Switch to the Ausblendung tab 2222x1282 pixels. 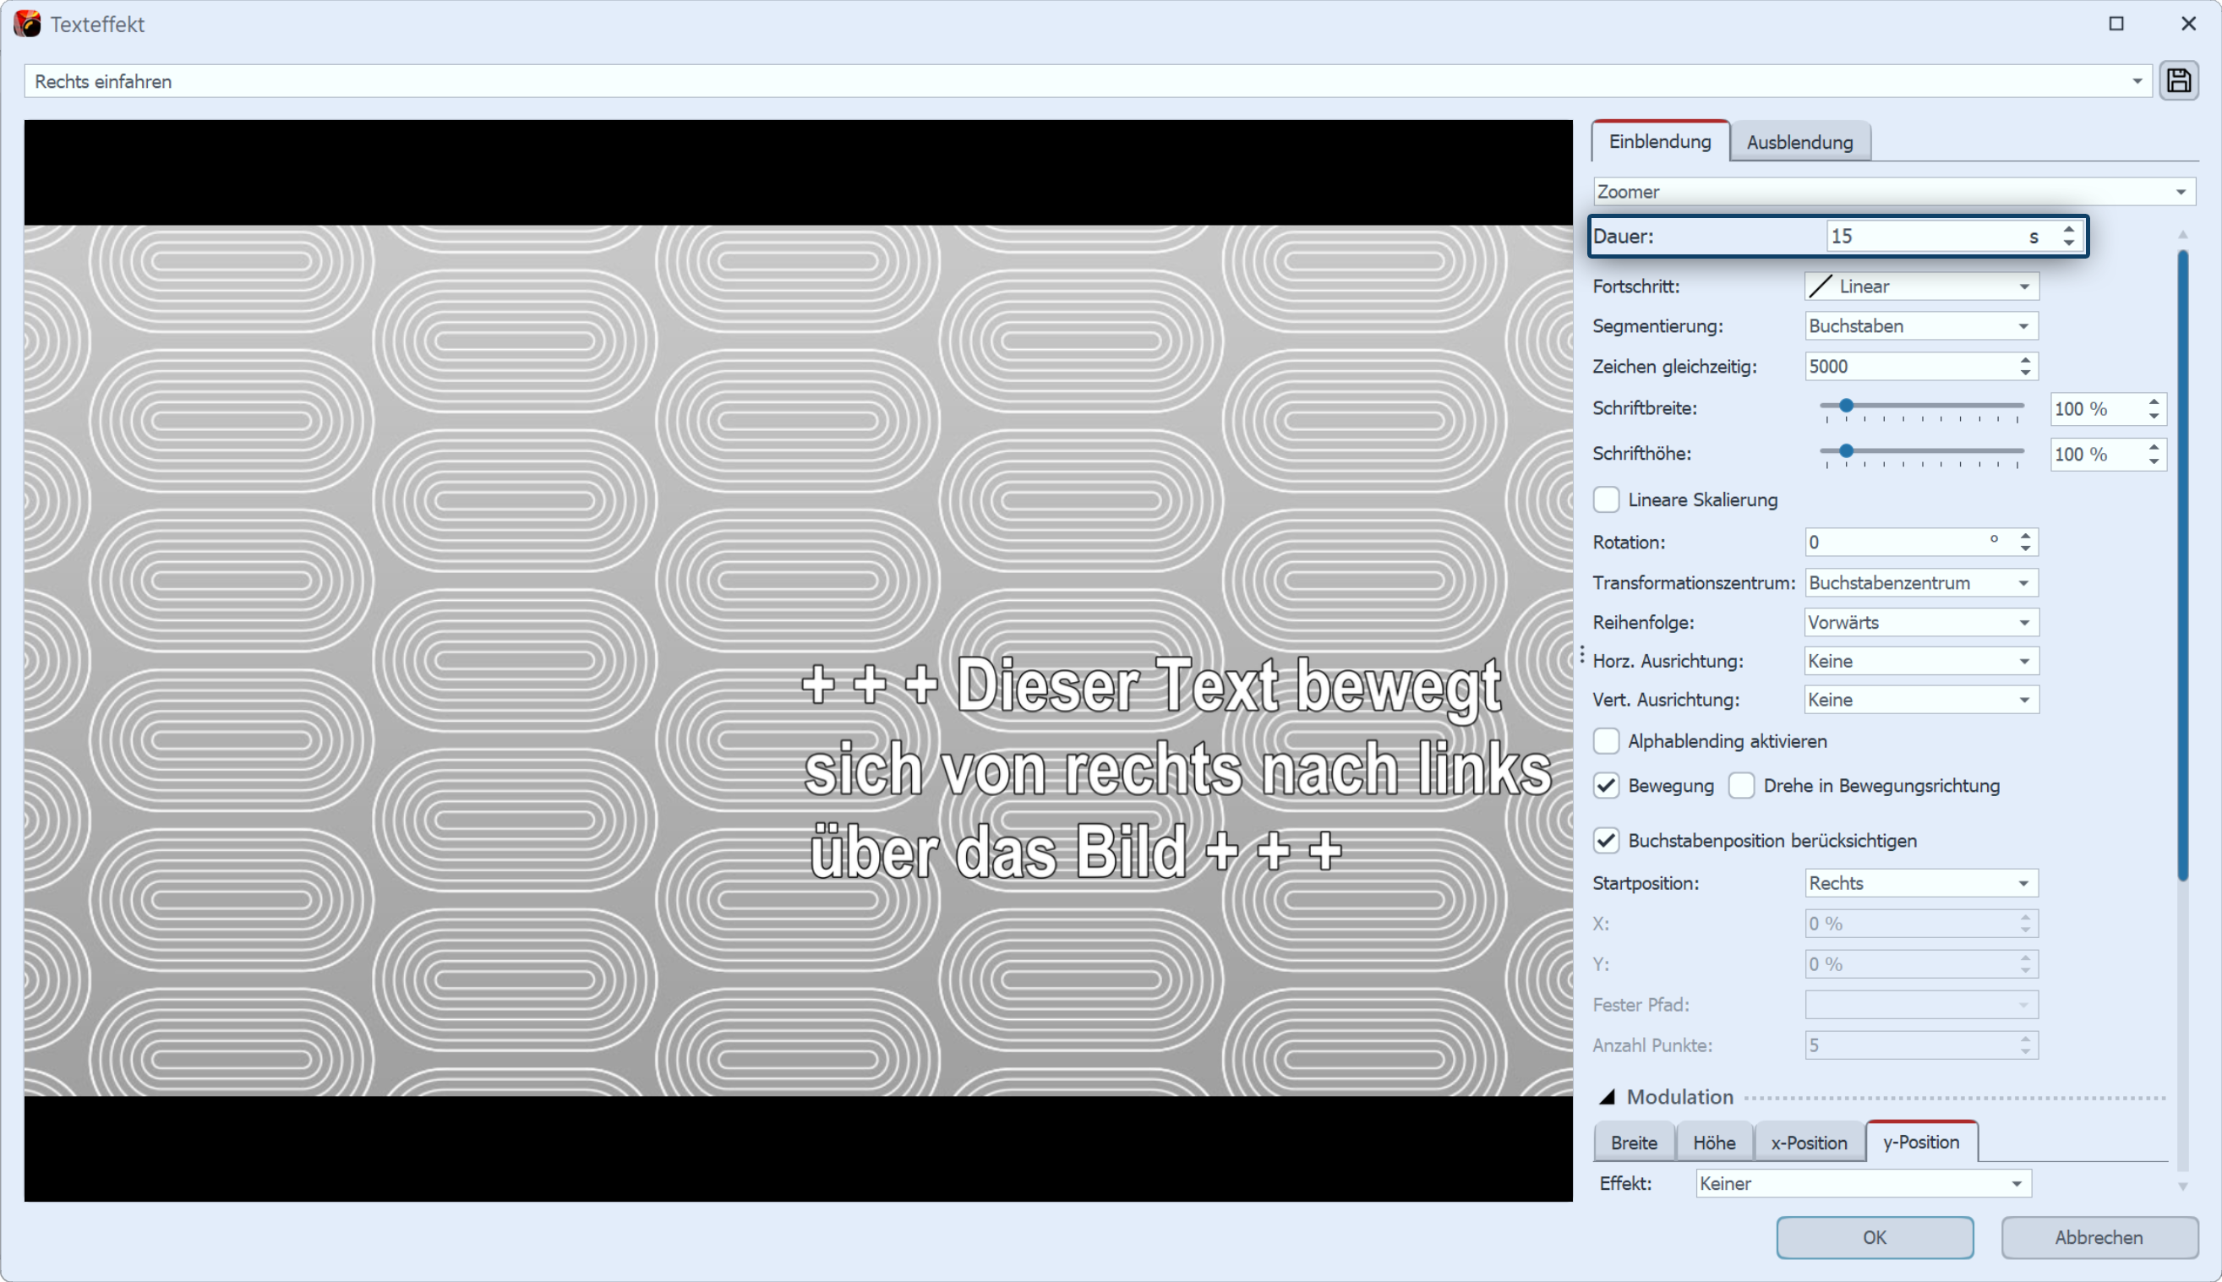1801,140
